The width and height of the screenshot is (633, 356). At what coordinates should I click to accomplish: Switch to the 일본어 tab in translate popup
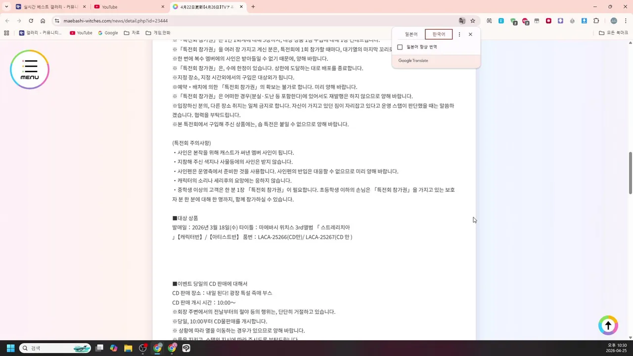(411, 34)
